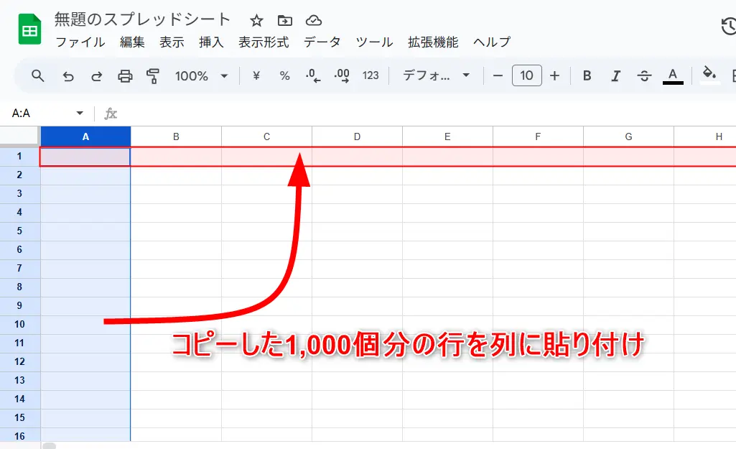Click the currency ¥ format button

tap(256, 75)
